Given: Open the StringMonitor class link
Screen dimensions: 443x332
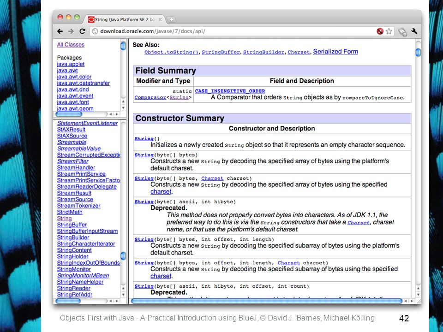Looking at the screenshot, I should 74,269.
